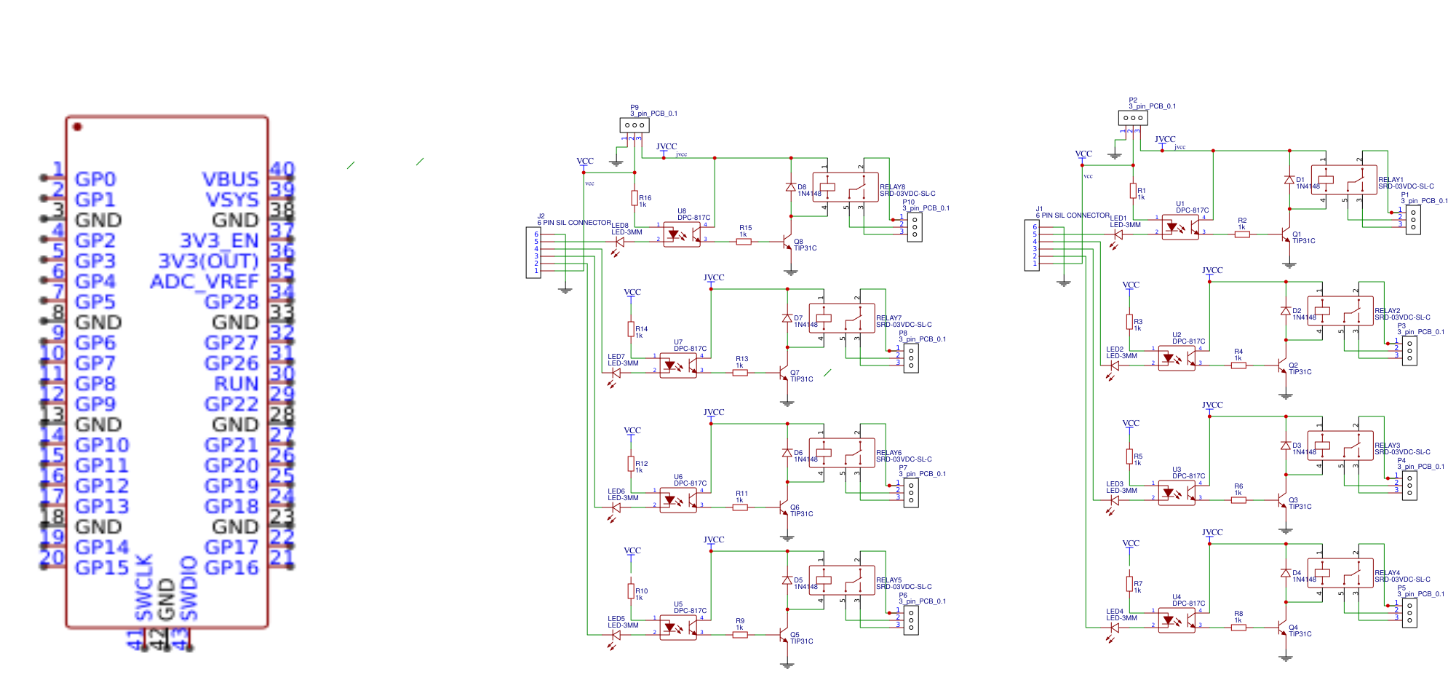Click the P9 3-pin connector symbol

pos(634,125)
